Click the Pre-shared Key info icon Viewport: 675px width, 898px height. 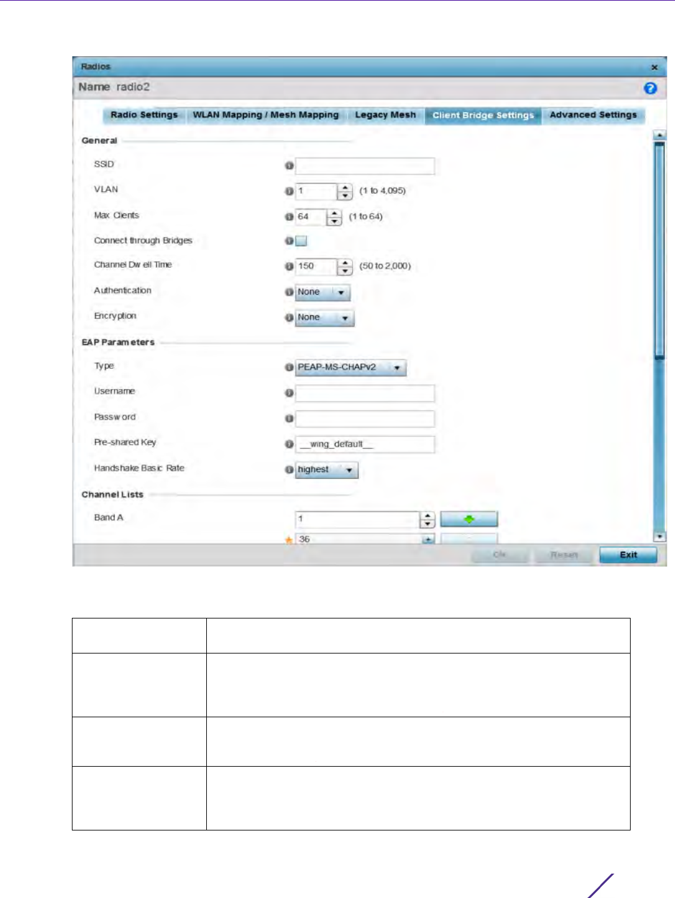coord(289,444)
